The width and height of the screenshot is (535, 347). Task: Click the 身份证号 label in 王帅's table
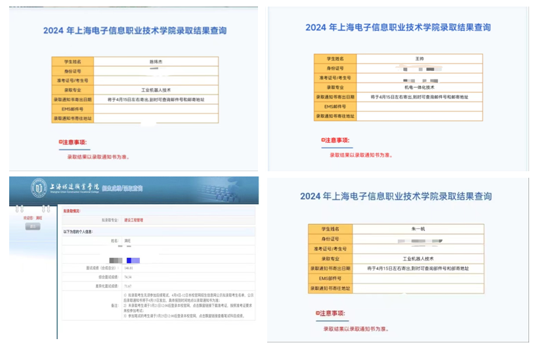click(335, 68)
